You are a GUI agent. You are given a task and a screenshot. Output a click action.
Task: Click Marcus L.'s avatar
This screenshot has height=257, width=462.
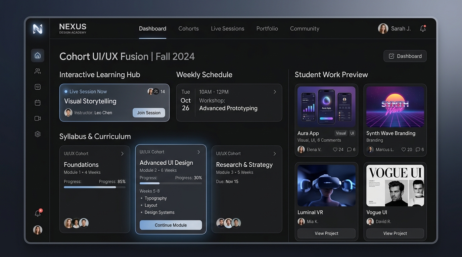click(370, 150)
